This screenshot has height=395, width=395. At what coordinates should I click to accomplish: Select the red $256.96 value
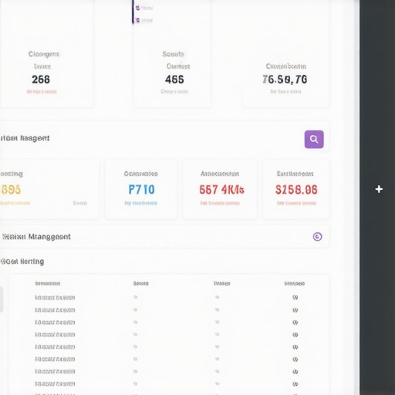296,190
